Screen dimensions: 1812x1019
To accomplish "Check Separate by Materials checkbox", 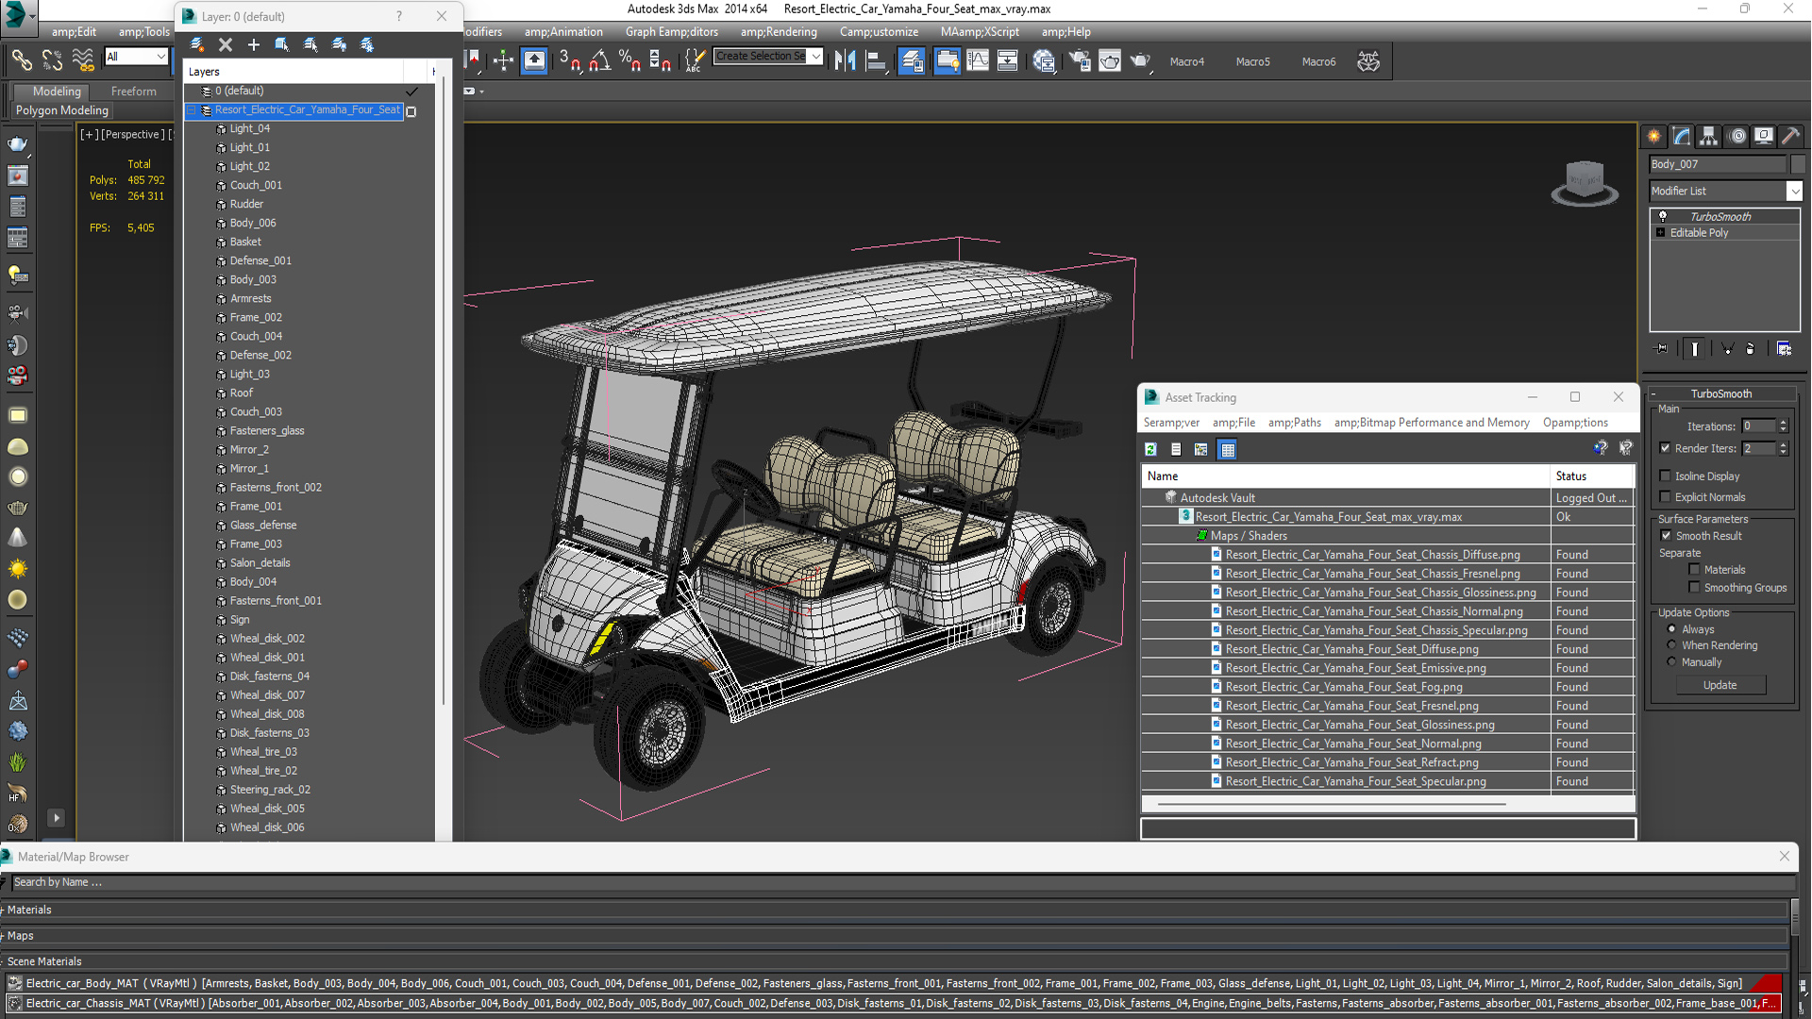I will pyautogui.click(x=1695, y=570).
